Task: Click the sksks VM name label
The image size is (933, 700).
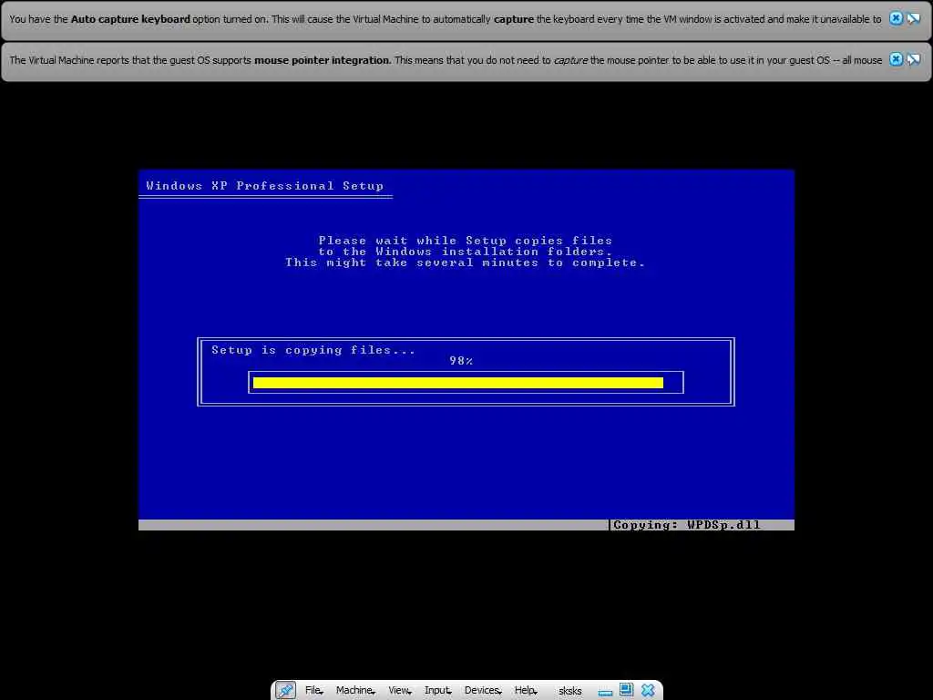Action: [x=570, y=691]
